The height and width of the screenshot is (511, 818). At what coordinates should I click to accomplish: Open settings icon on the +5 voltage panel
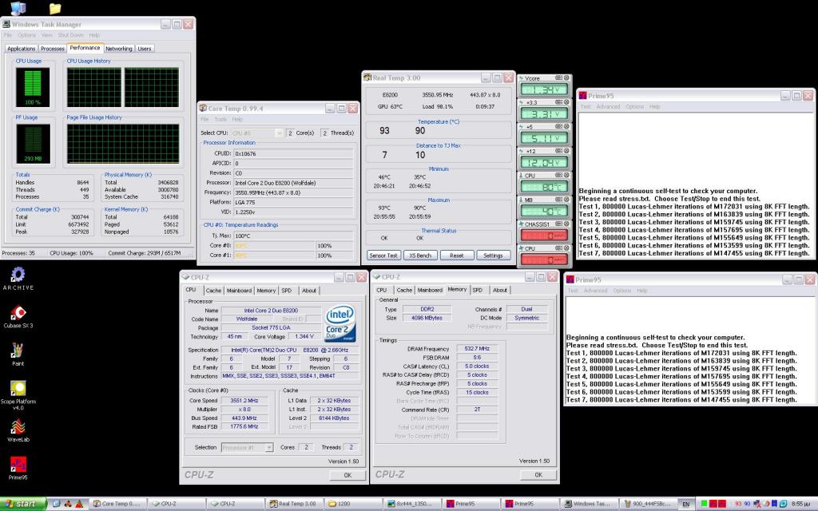[558, 126]
